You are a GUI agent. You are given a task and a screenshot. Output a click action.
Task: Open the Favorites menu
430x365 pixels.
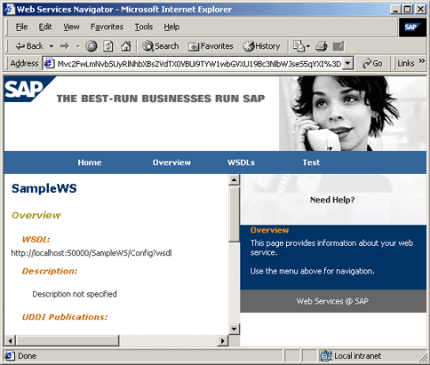(107, 27)
